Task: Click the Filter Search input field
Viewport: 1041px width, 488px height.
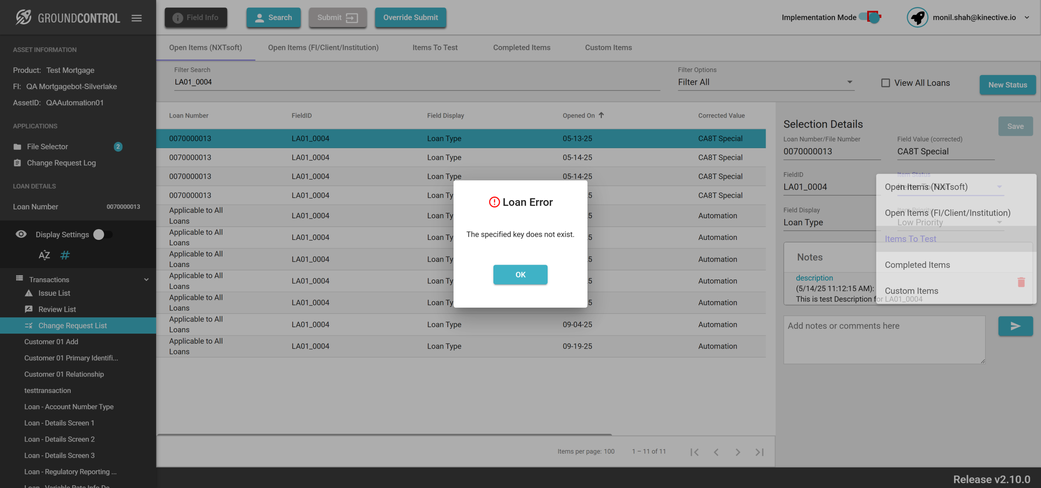Action: (416, 82)
